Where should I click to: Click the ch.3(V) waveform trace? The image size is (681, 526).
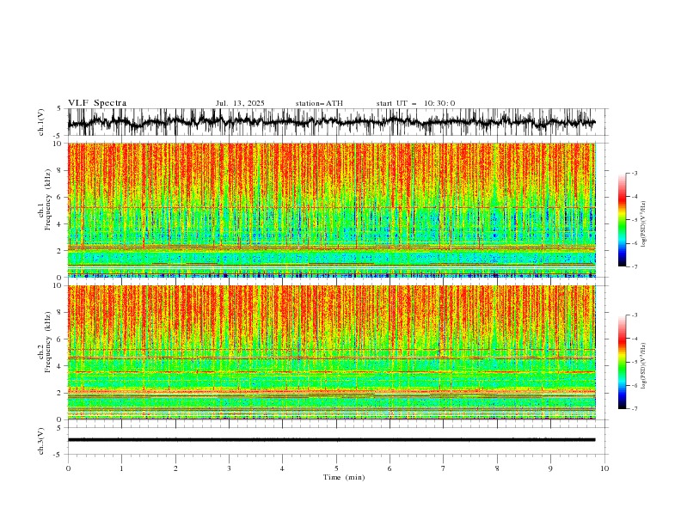click(332, 440)
